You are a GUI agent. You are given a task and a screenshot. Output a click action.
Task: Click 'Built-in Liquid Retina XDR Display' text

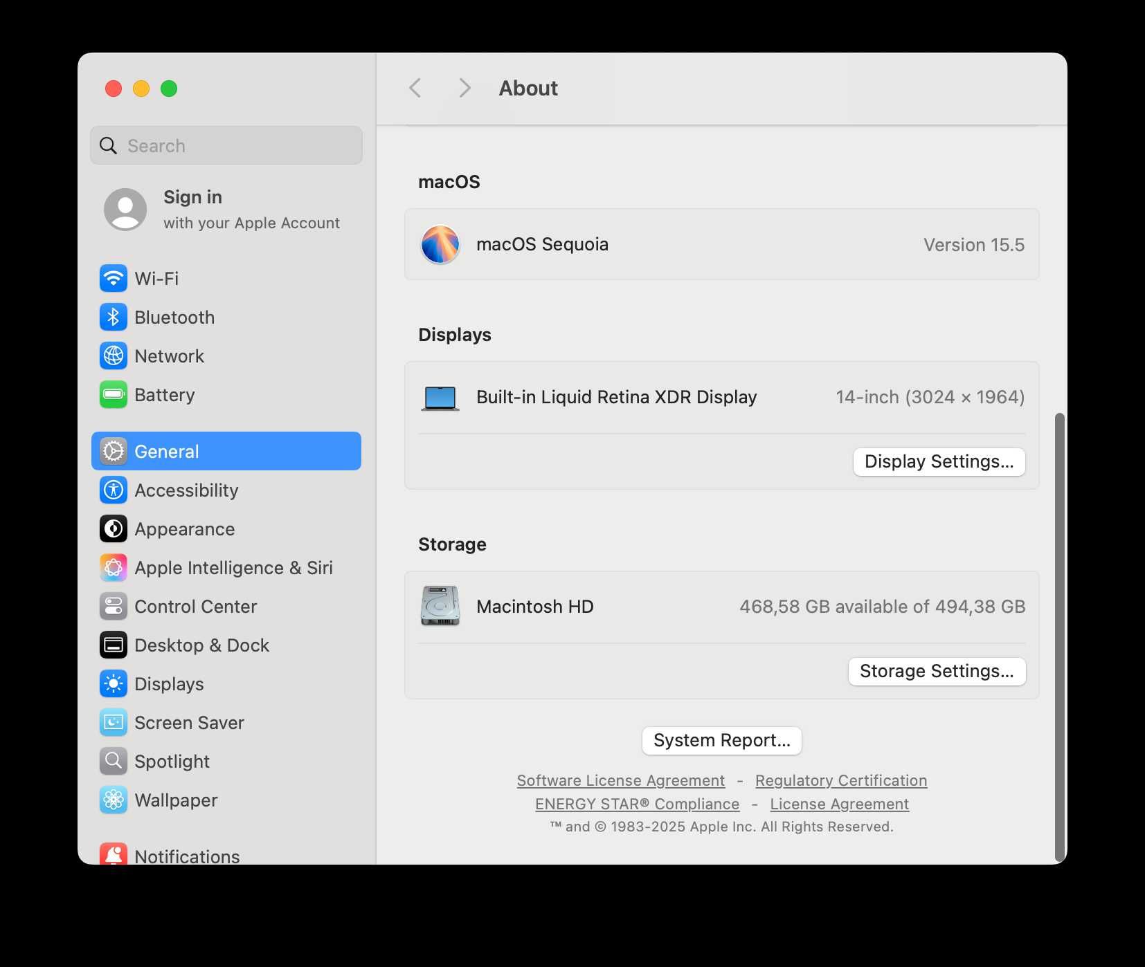617,397
